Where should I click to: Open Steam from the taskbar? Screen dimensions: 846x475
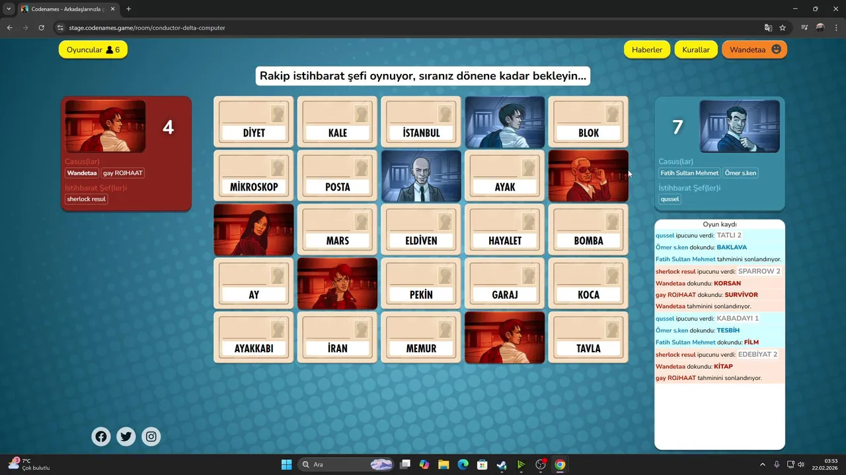[x=502, y=464]
